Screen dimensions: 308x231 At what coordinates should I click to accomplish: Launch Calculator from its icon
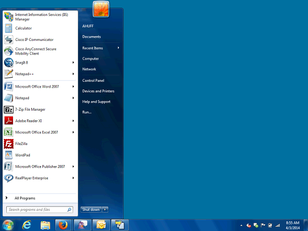9,28
